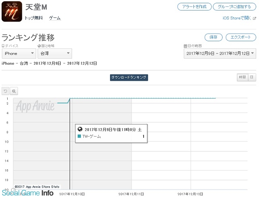
Task: Switch chart to 時間 view
Action: click(242, 77)
